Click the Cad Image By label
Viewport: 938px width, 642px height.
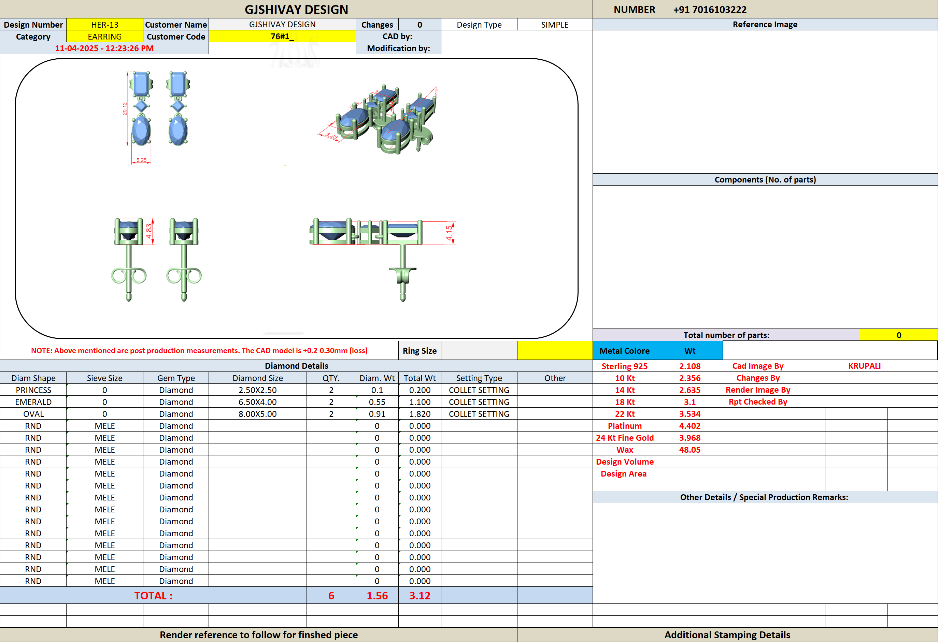[x=757, y=366]
